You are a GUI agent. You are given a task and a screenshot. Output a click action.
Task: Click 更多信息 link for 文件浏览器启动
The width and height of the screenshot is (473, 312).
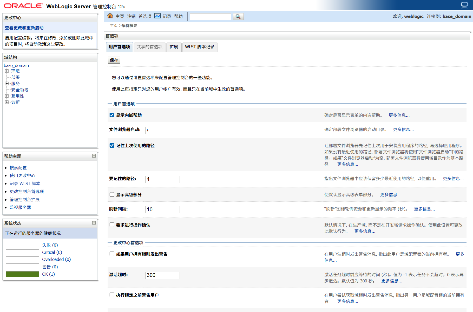(403, 130)
